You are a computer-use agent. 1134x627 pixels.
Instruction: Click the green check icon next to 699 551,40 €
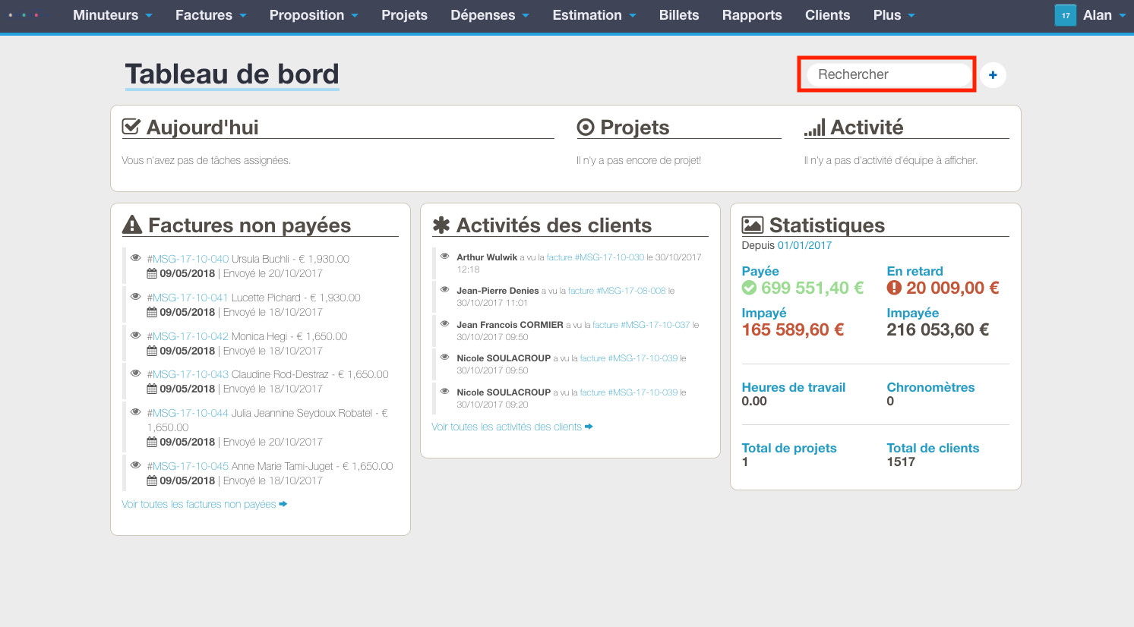[750, 288]
